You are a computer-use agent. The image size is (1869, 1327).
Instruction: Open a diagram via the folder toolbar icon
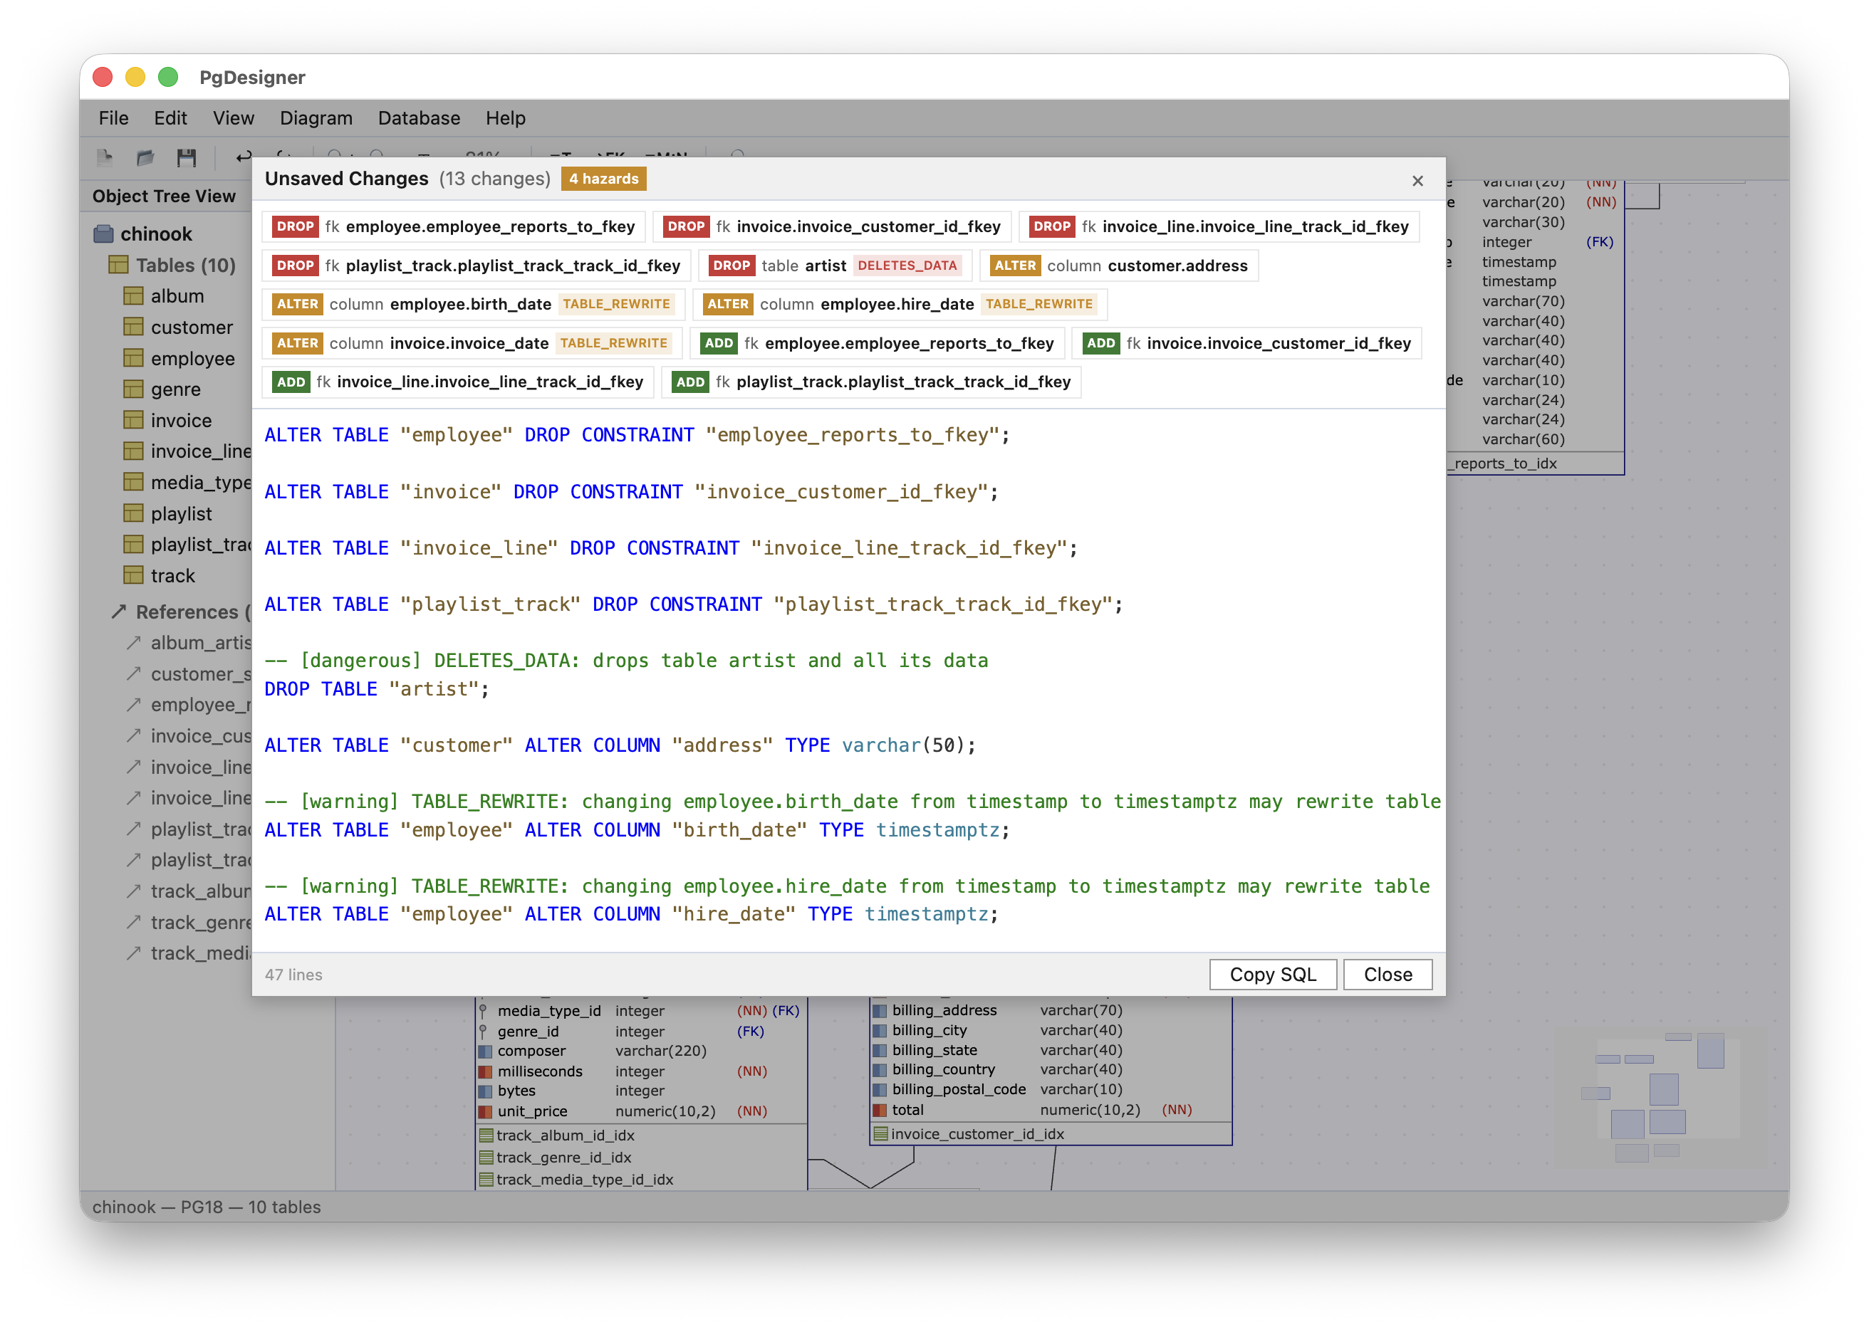coord(145,158)
